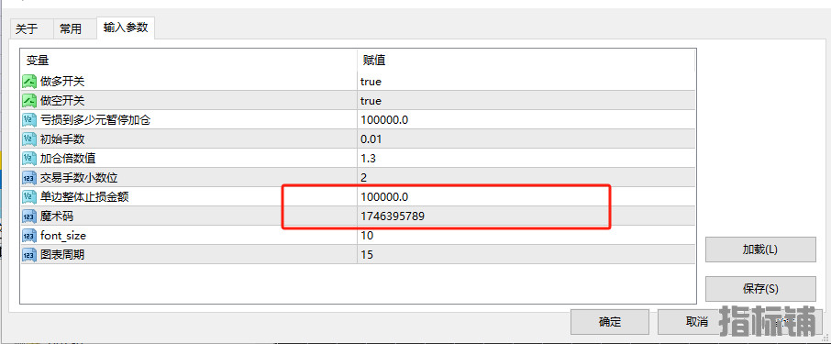Click the font_size value 10
This screenshot has width=831, height=344.
point(367,236)
